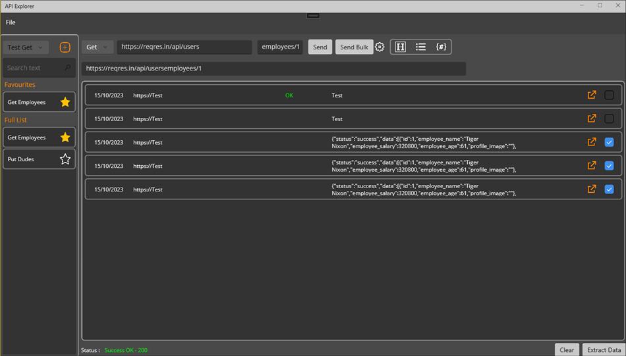Toggle the collapse handle at top center
Image resolution: width=626 pixels, height=356 pixels.
[313, 16]
